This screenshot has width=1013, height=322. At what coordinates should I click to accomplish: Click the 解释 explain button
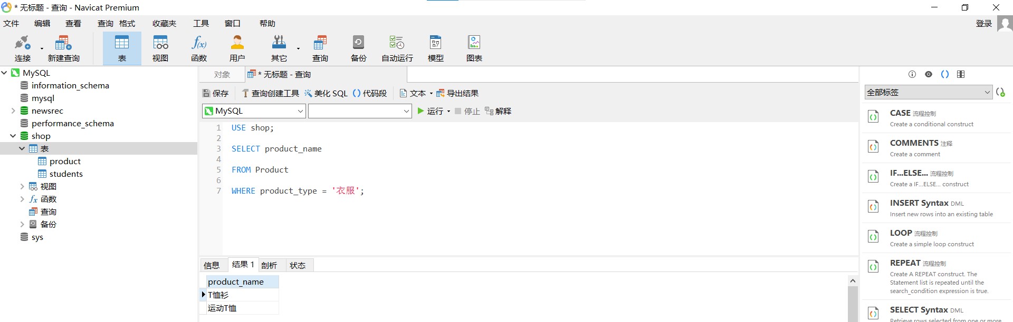[x=498, y=111]
